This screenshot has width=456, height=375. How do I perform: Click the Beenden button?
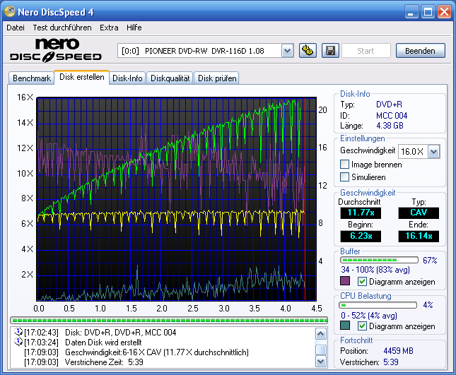pos(420,51)
